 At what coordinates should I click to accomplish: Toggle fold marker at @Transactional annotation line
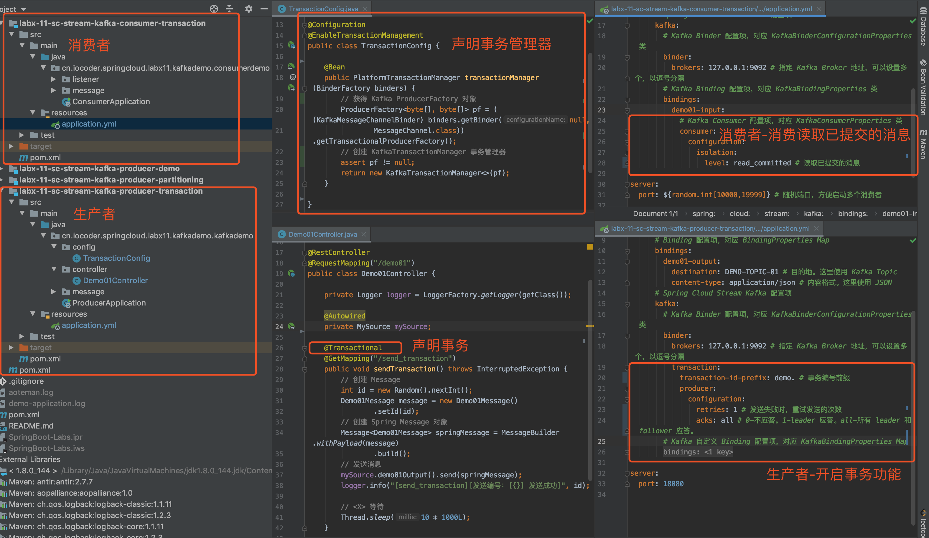[x=304, y=348]
